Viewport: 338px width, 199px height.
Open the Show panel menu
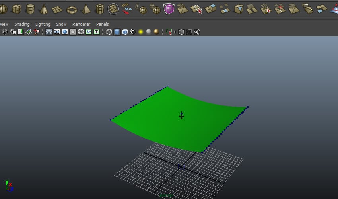click(x=61, y=24)
